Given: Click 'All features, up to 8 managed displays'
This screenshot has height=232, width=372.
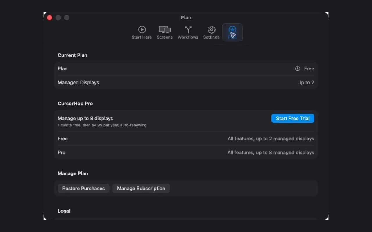Looking at the screenshot, I should click(x=271, y=153).
